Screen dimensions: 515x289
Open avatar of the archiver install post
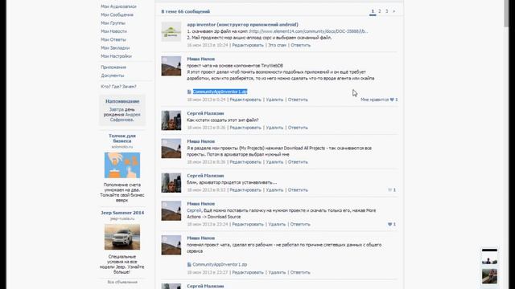coord(171,183)
